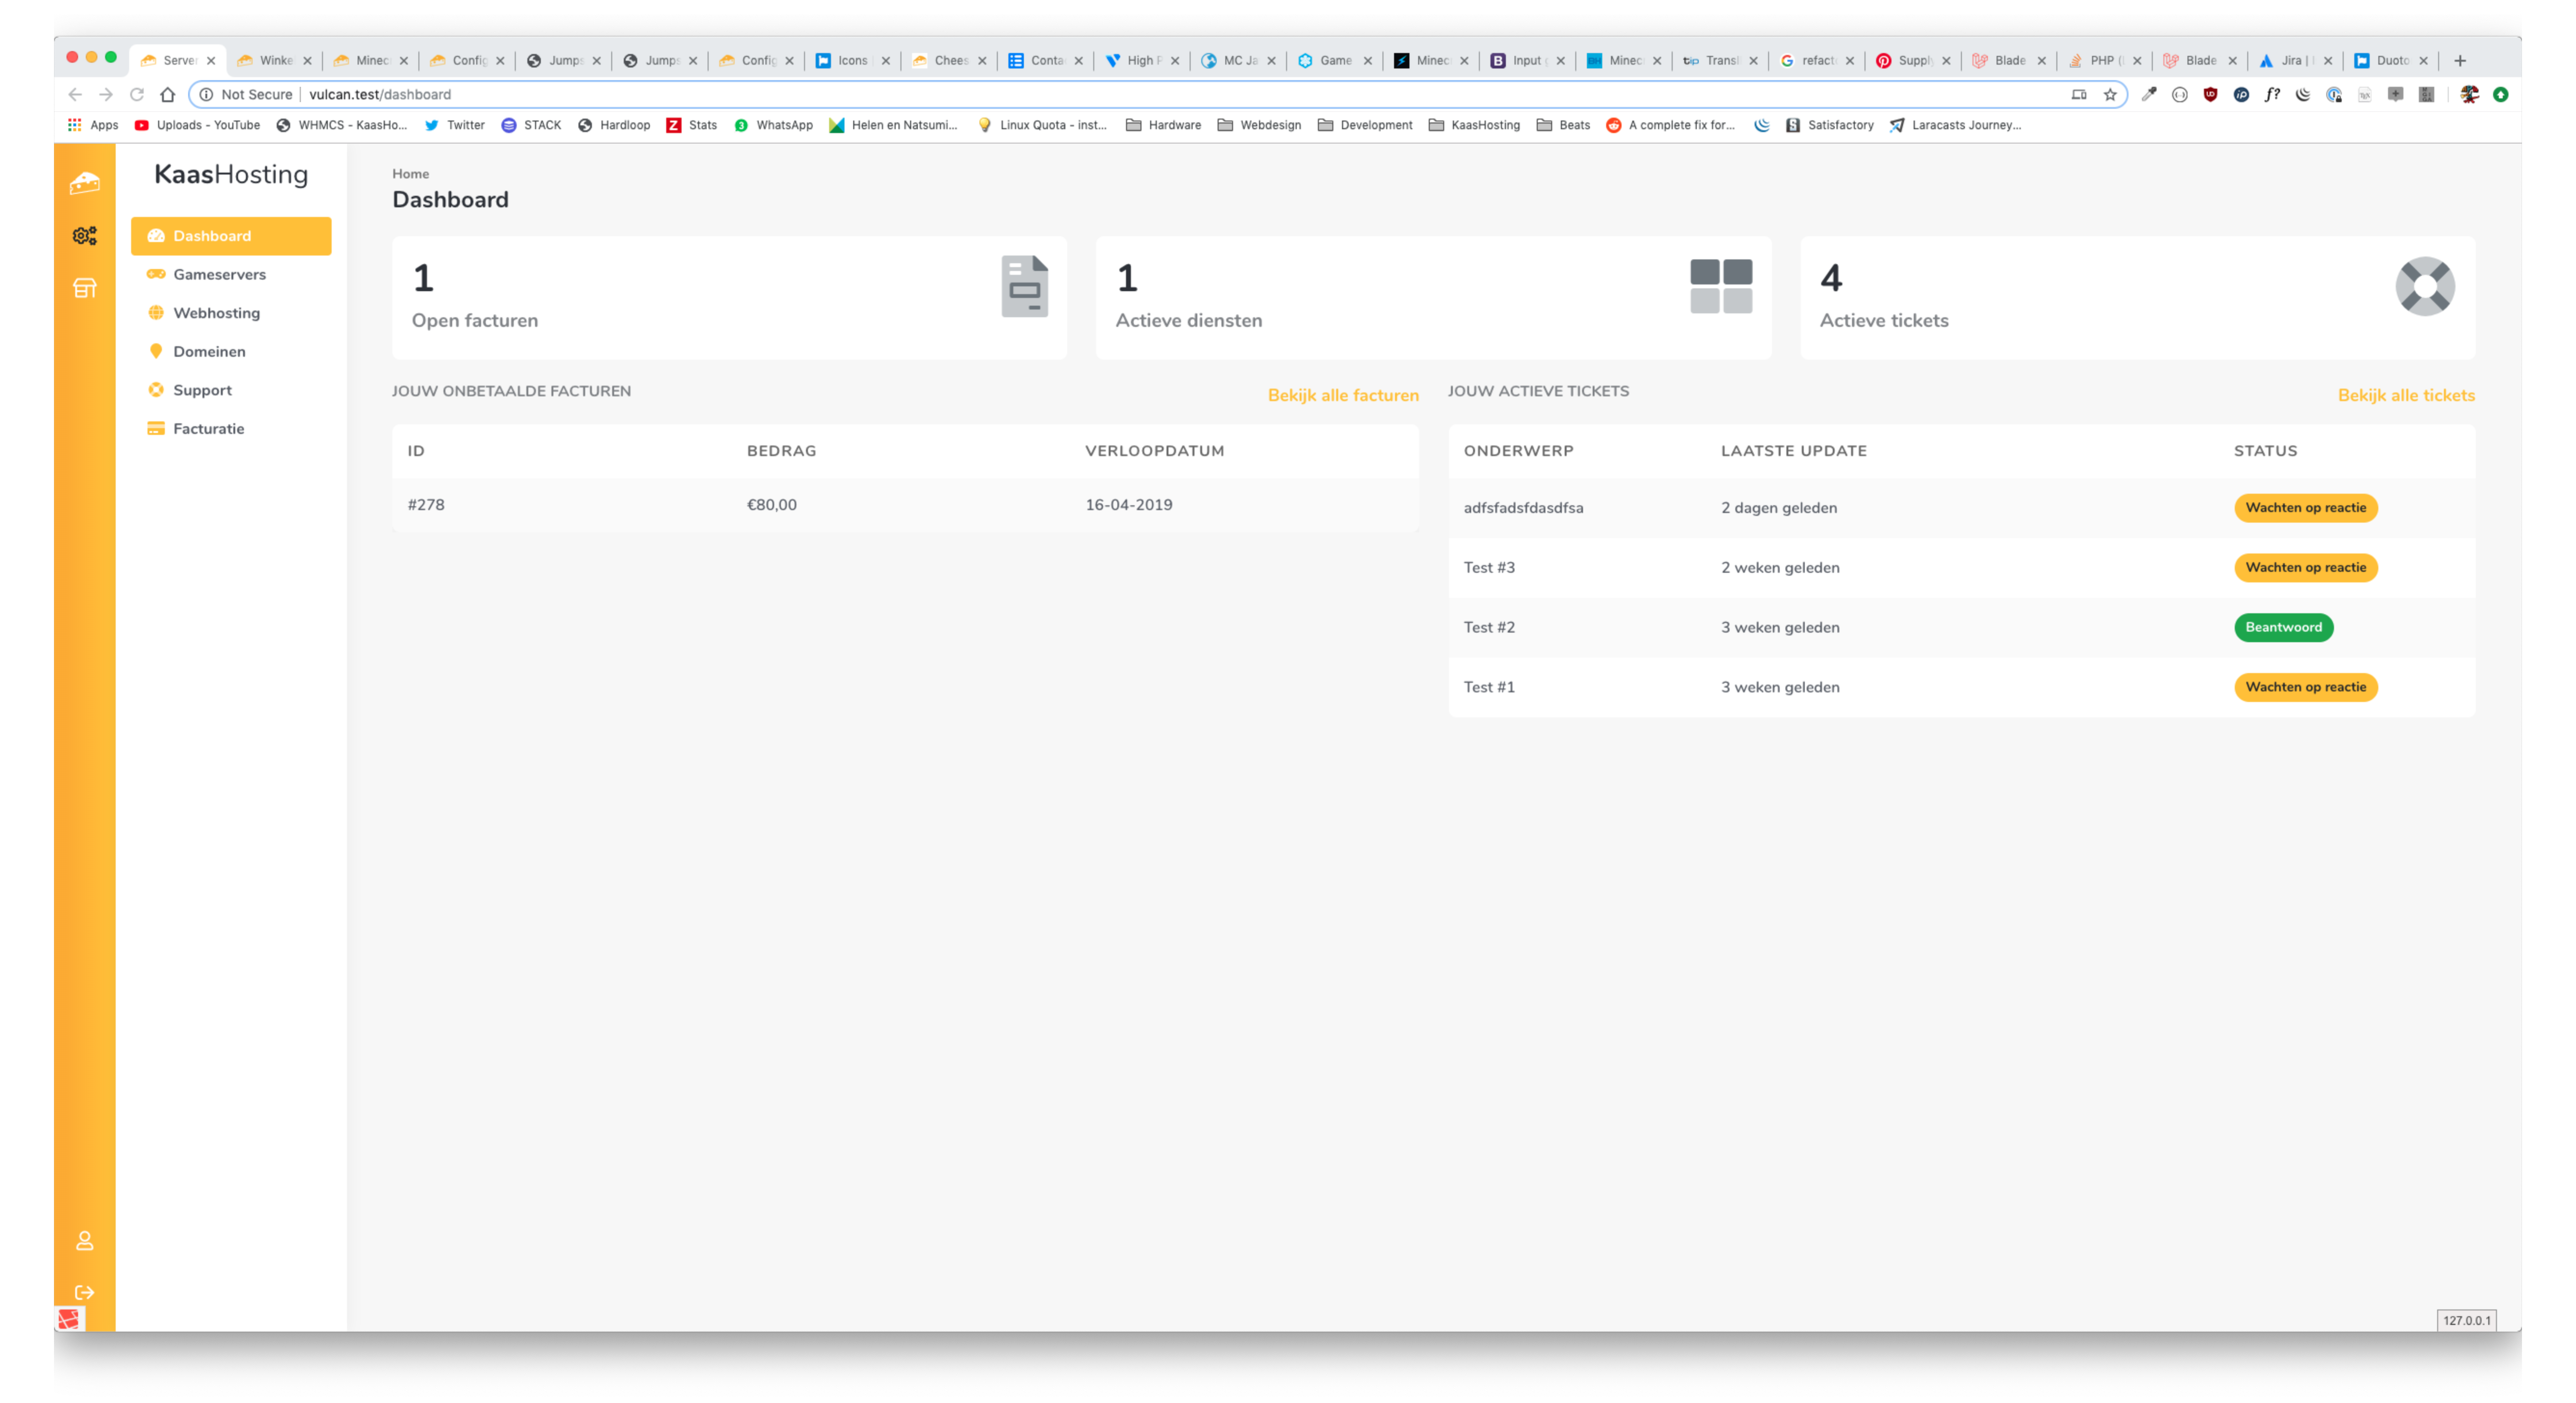The image size is (2576, 1403).
Task: Open Gameservers in the side menu
Action: tap(219, 275)
